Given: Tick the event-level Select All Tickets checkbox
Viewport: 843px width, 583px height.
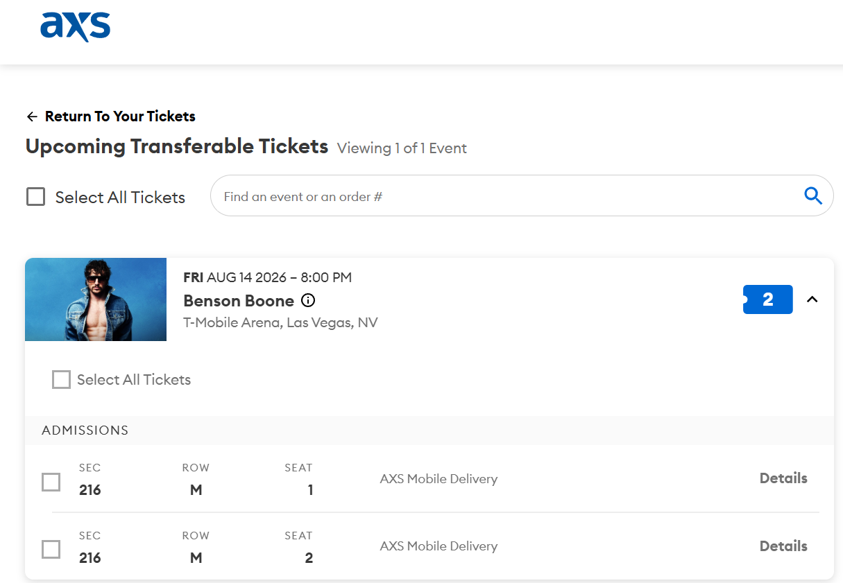Looking at the screenshot, I should point(61,379).
